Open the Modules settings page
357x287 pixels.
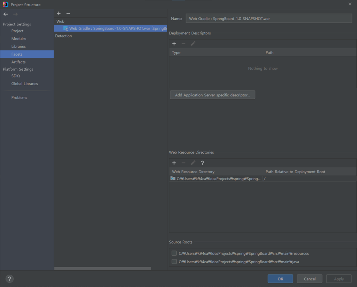tap(18, 39)
